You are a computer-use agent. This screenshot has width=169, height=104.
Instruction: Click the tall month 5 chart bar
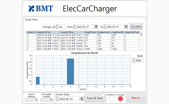(x=70, y=71)
